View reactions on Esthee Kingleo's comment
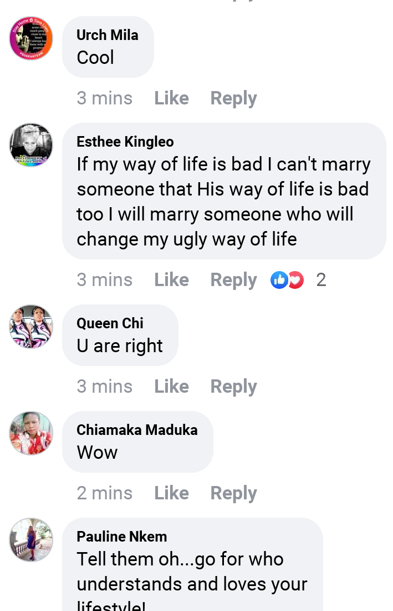Viewport: 393px width, 611px height. click(x=320, y=280)
